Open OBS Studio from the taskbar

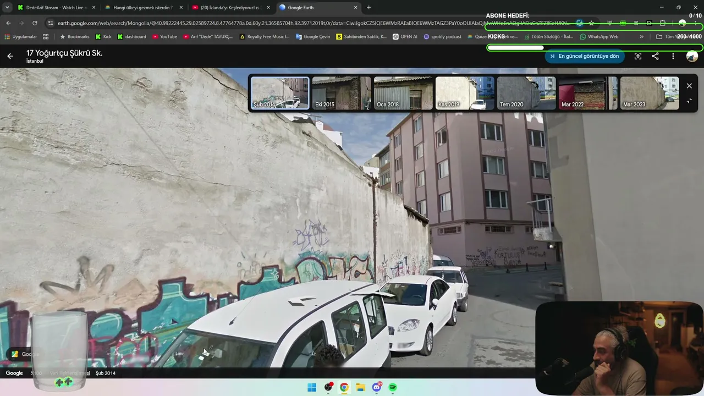tap(328, 387)
